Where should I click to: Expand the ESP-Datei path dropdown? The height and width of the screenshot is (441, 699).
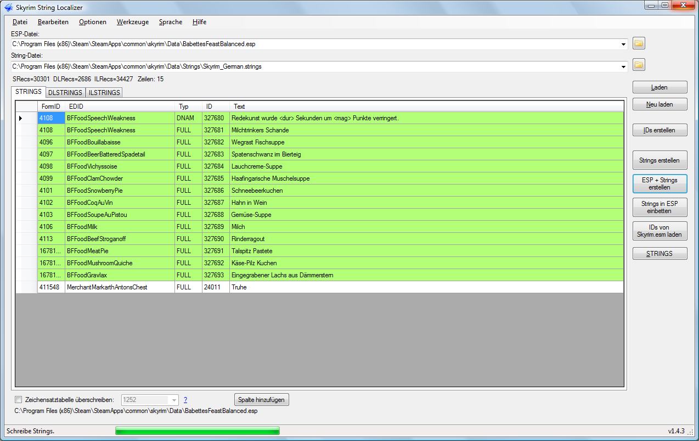pyautogui.click(x=623, y=44)
